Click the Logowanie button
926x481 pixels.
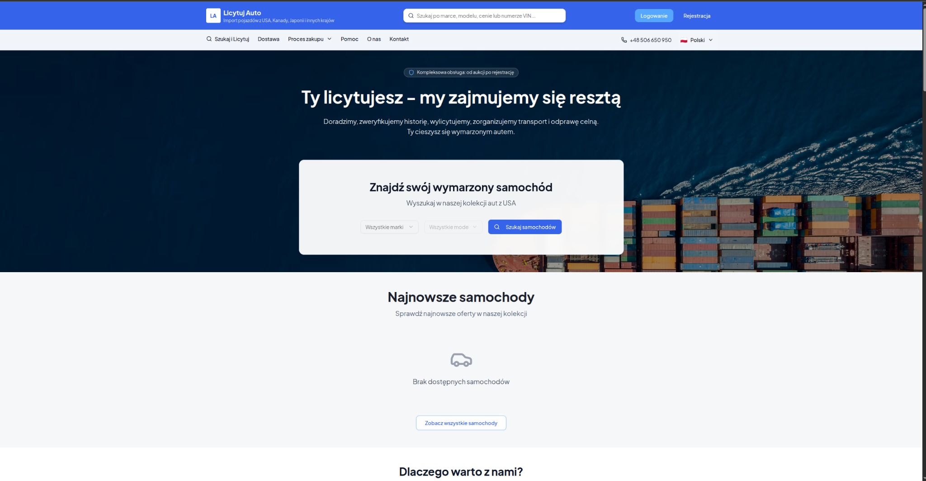654,15
